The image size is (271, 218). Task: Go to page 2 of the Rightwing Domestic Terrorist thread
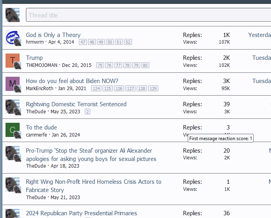coord(87,112)
